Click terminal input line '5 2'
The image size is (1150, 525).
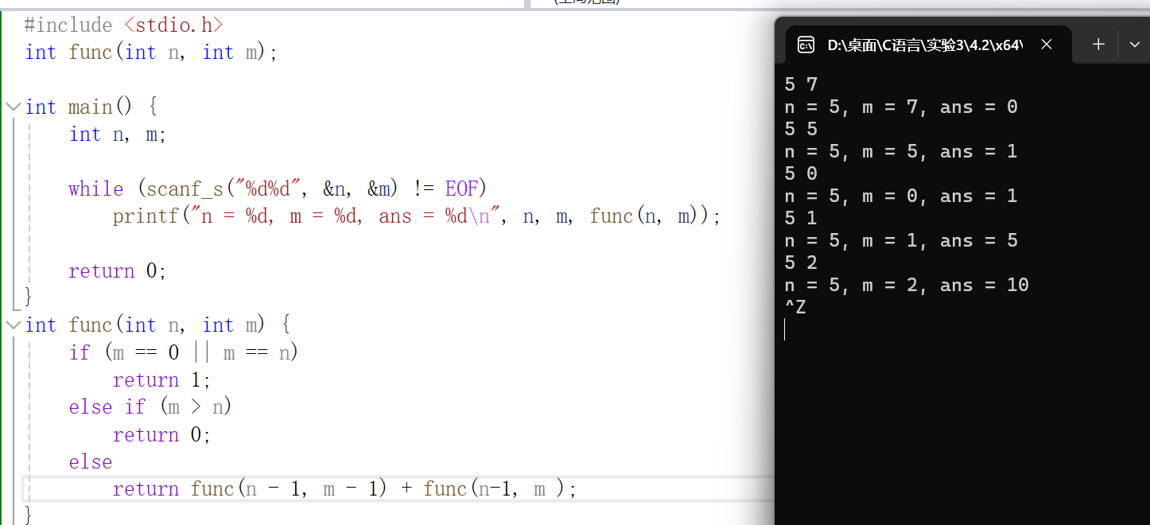(x=801, y=262)
